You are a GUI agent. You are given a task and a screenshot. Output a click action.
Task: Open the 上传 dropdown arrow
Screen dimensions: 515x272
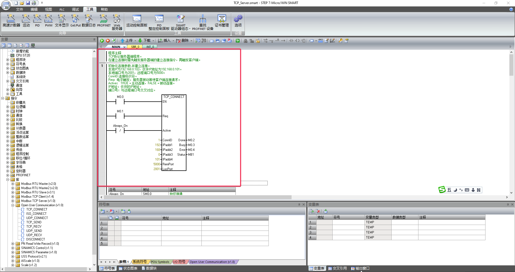(135, 41)
